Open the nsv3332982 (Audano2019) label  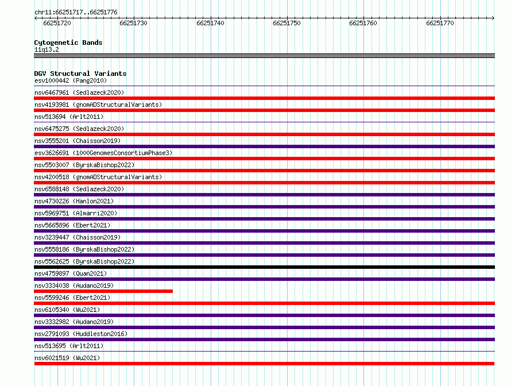pos(74,322)
